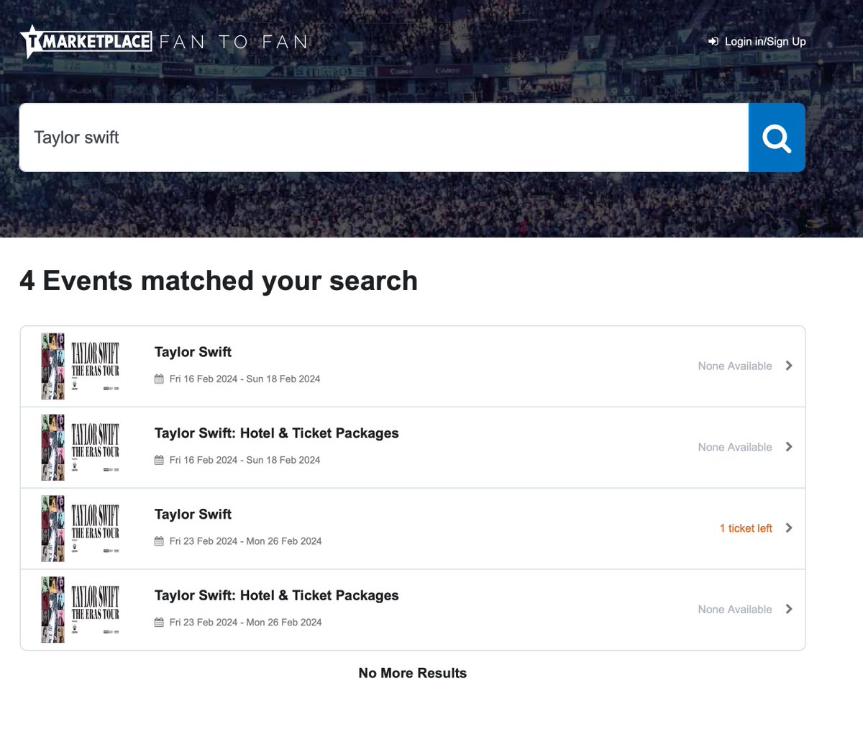Click Eras Tour poster in last row
The height and width of the screenshot is (732, 863).
[x=81, y=610]
